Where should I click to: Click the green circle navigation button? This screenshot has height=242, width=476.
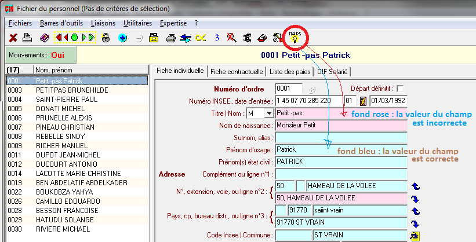tap(74, 38)
